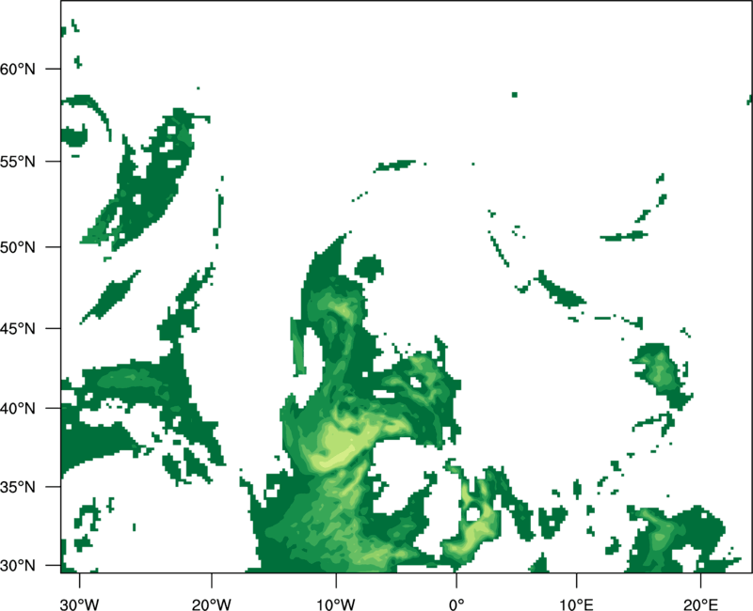Click the 60°N latitude label
The image size is (753, 611).
click(18, 69)
